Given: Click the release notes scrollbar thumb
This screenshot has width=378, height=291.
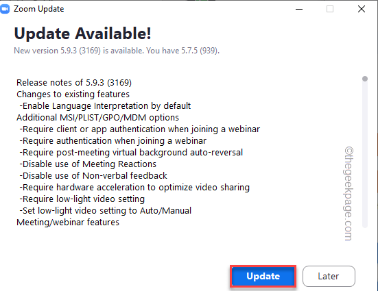Looking at the screenshot, I should coord(365,79).
